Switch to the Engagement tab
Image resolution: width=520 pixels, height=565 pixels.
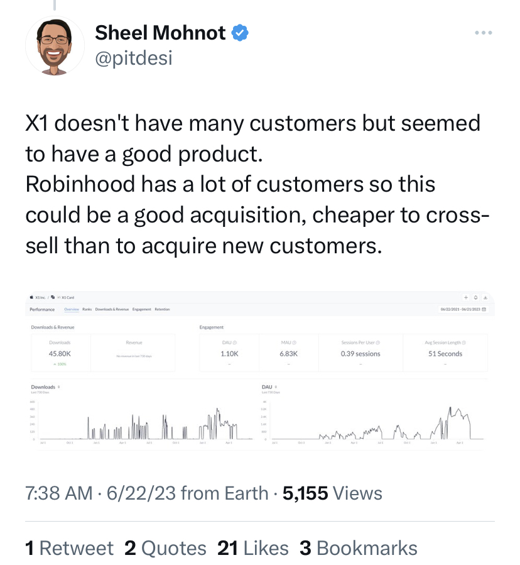(x=141, y=309)
